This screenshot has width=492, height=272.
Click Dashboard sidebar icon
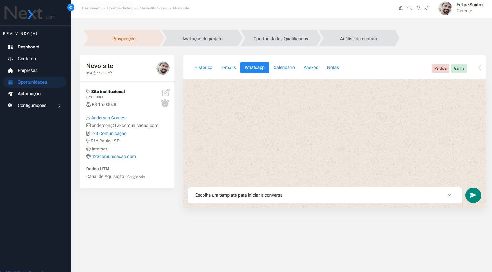[x=10, y=47]
